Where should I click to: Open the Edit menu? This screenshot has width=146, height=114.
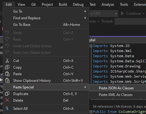pyautogui.click(x=9, y=4)
